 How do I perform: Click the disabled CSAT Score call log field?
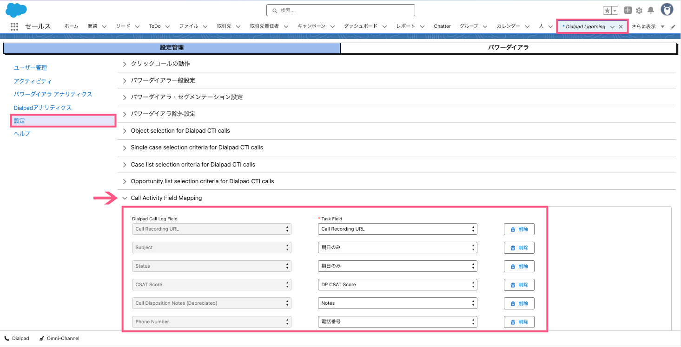point(212,285)
